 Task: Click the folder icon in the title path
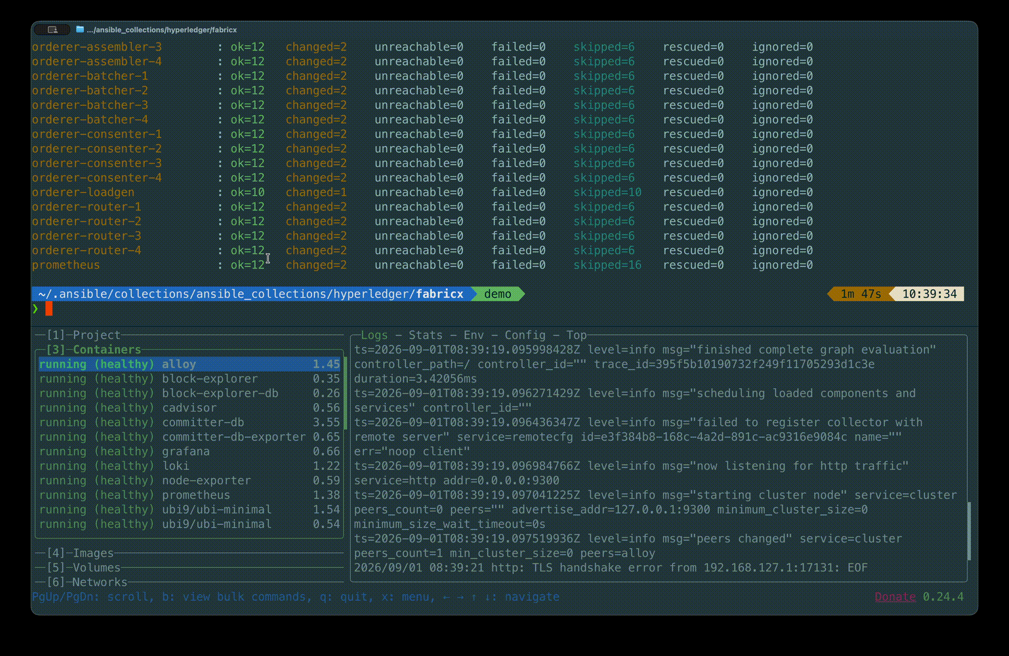pyautogui.click(x=80, y=29)
